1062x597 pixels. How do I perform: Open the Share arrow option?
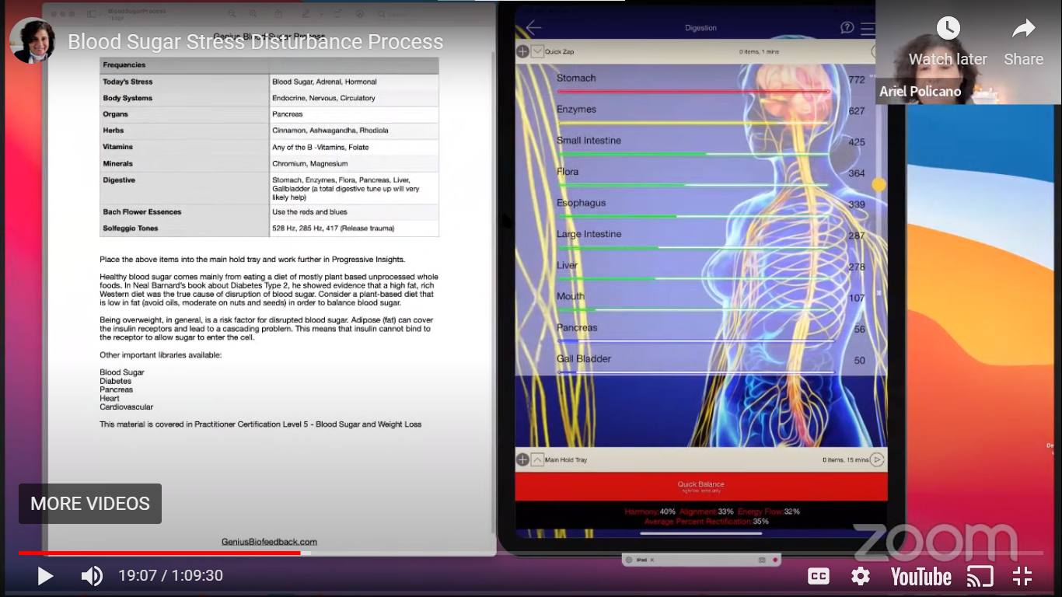point(1023,42)
